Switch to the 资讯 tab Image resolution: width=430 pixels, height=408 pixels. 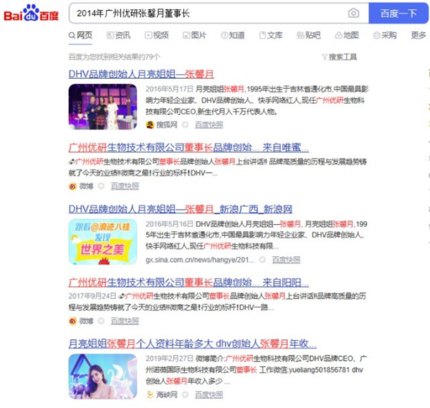(118, 35)
